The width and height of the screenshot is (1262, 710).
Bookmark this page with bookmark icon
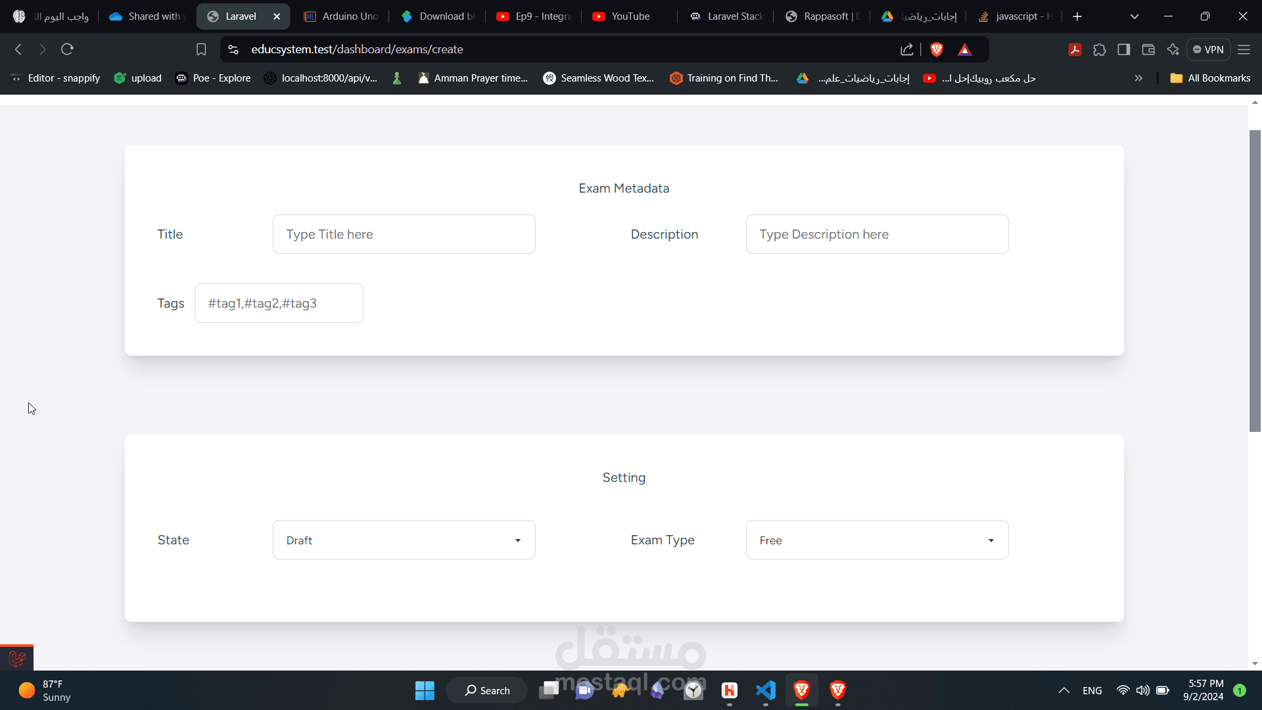[201, 49]
